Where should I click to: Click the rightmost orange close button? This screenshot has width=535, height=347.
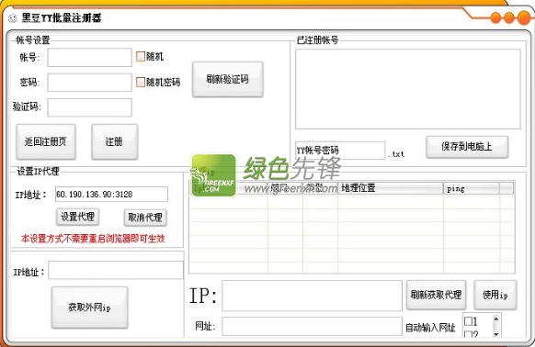tap(524, 17)
